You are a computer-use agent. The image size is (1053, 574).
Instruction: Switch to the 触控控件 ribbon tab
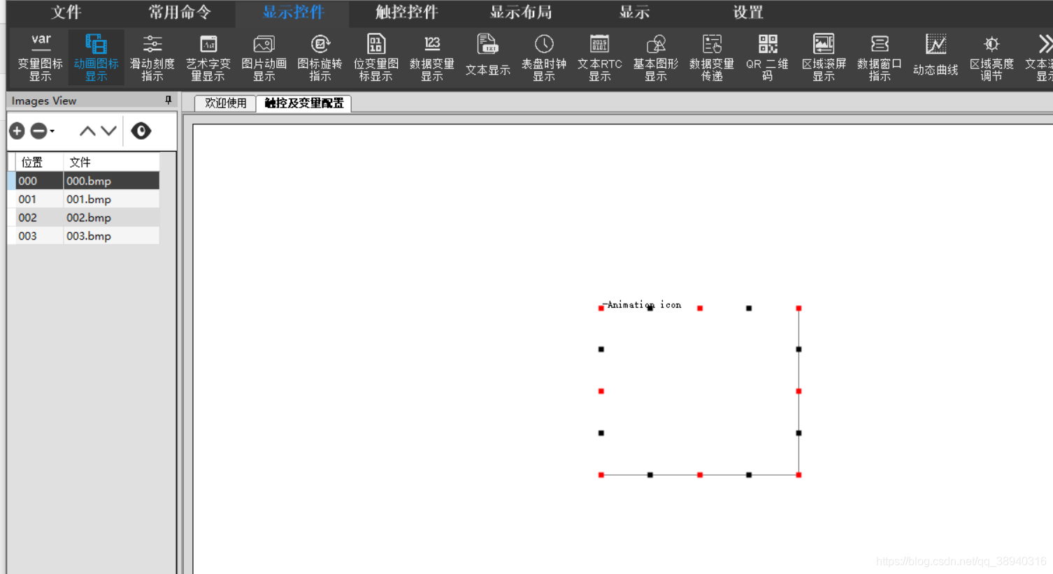pyautogui.click(x=407, y=12)
